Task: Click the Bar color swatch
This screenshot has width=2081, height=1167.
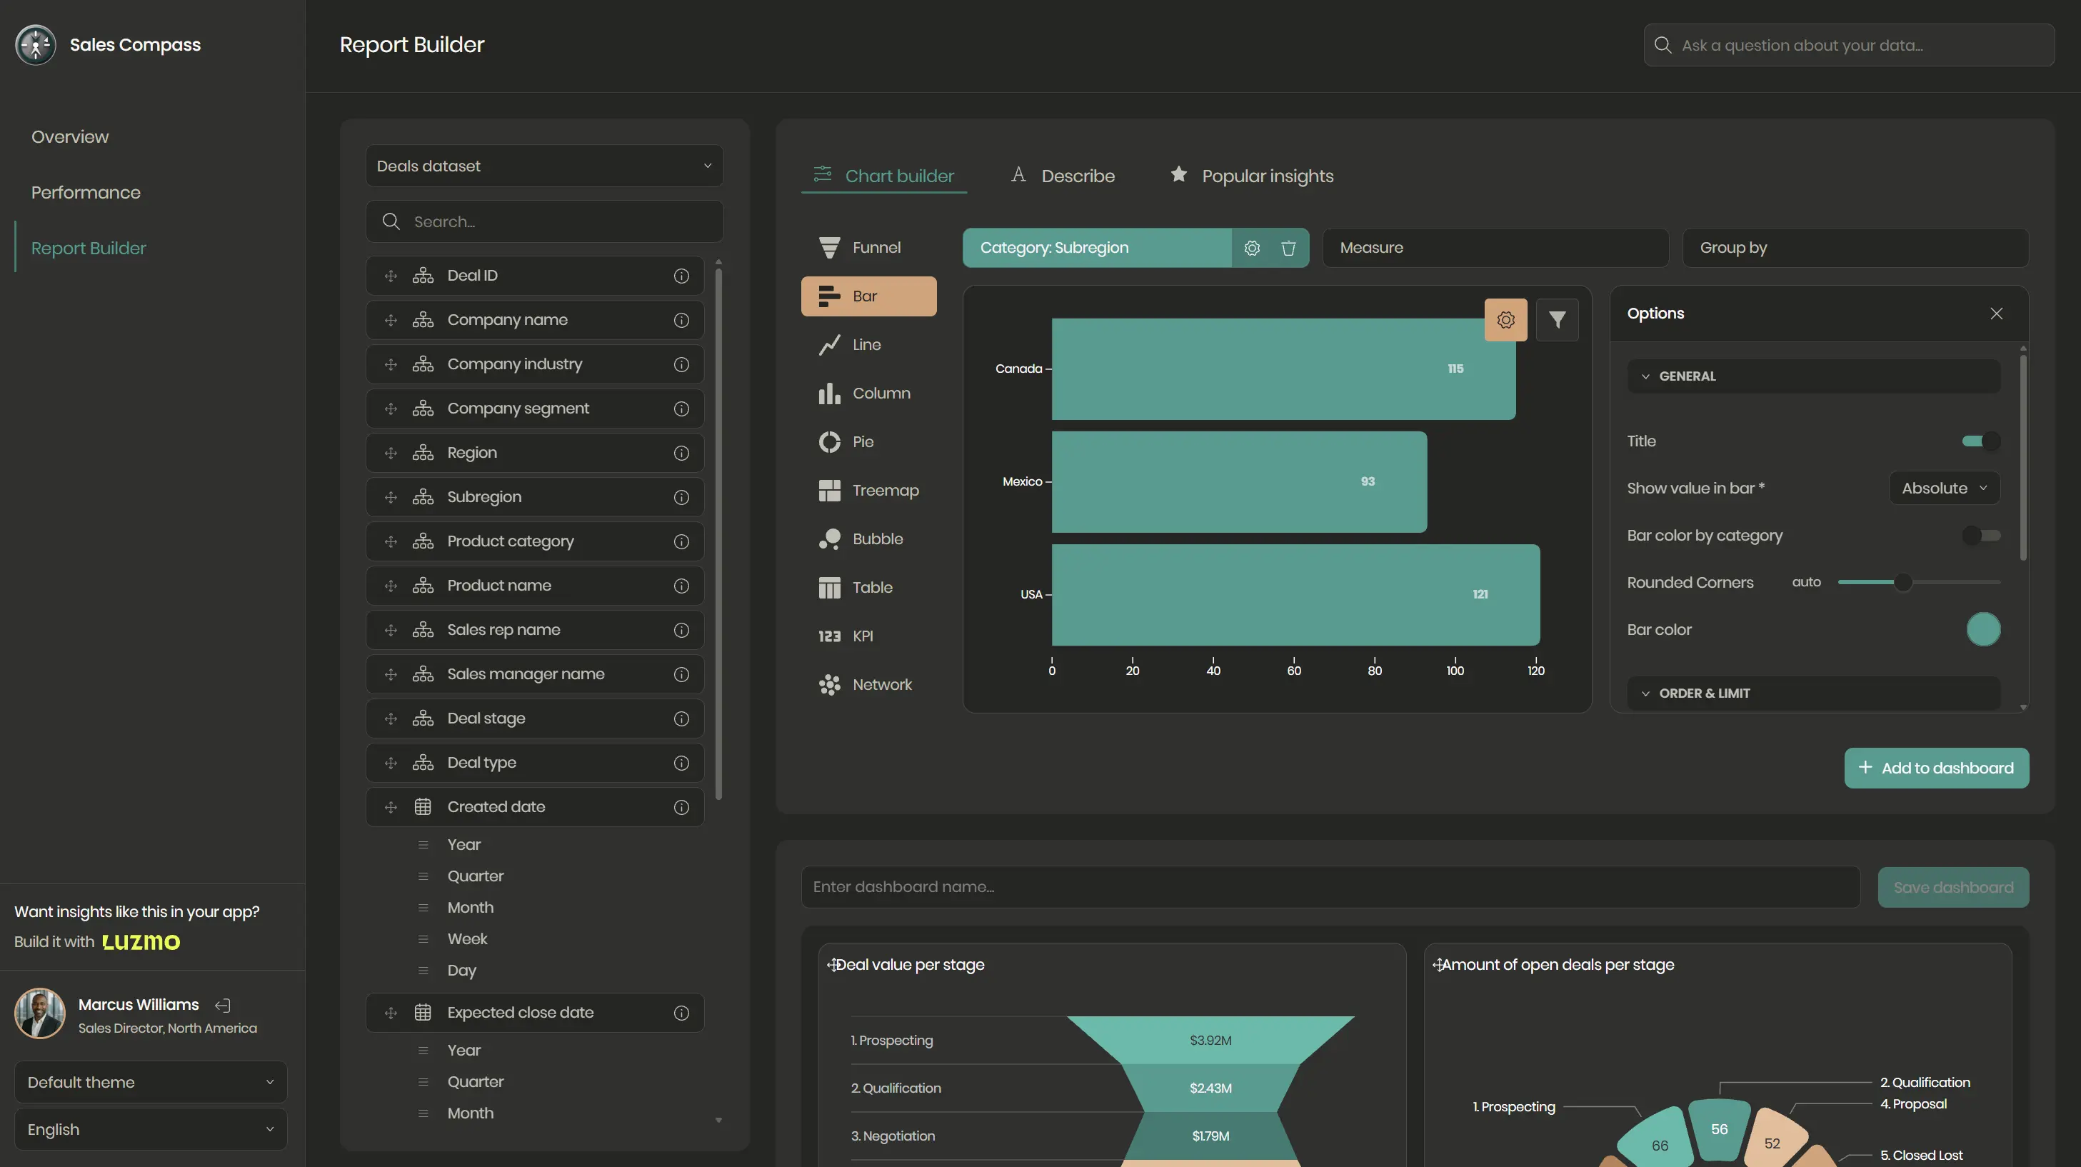Action: (x=1982, y=630)
